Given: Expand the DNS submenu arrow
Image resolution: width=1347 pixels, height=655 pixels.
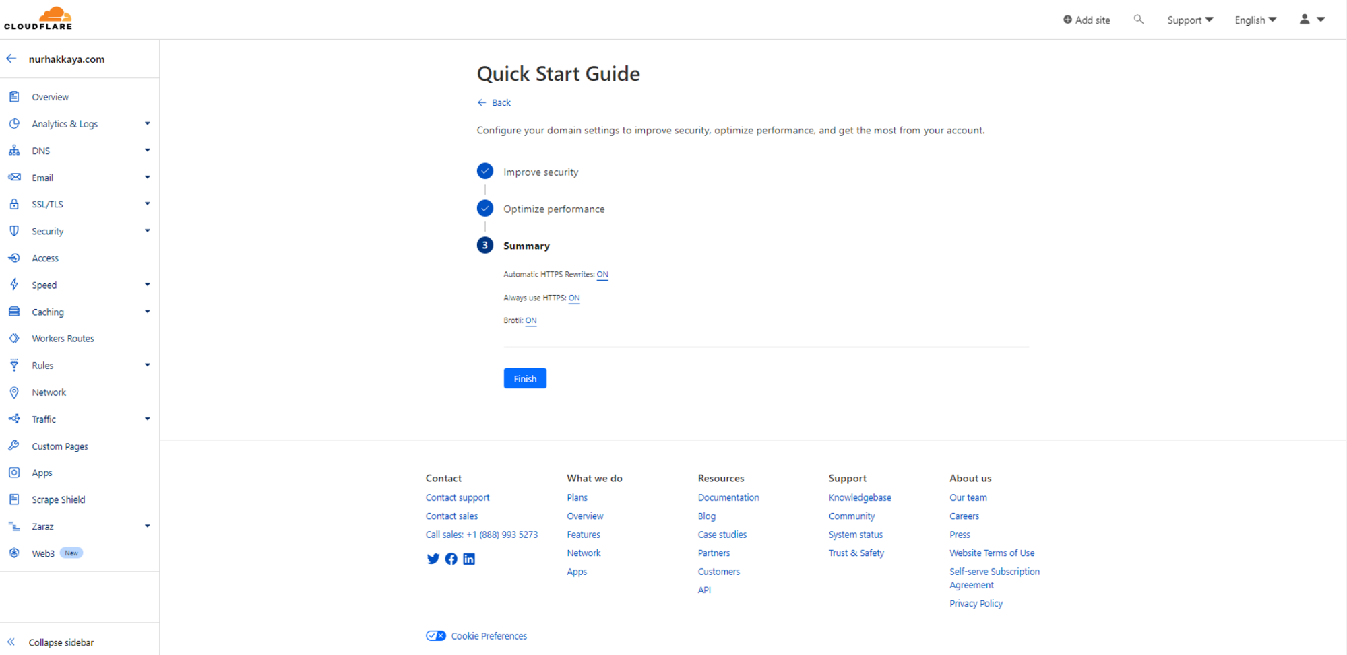Looking at the screenshot, I should 147,151.
